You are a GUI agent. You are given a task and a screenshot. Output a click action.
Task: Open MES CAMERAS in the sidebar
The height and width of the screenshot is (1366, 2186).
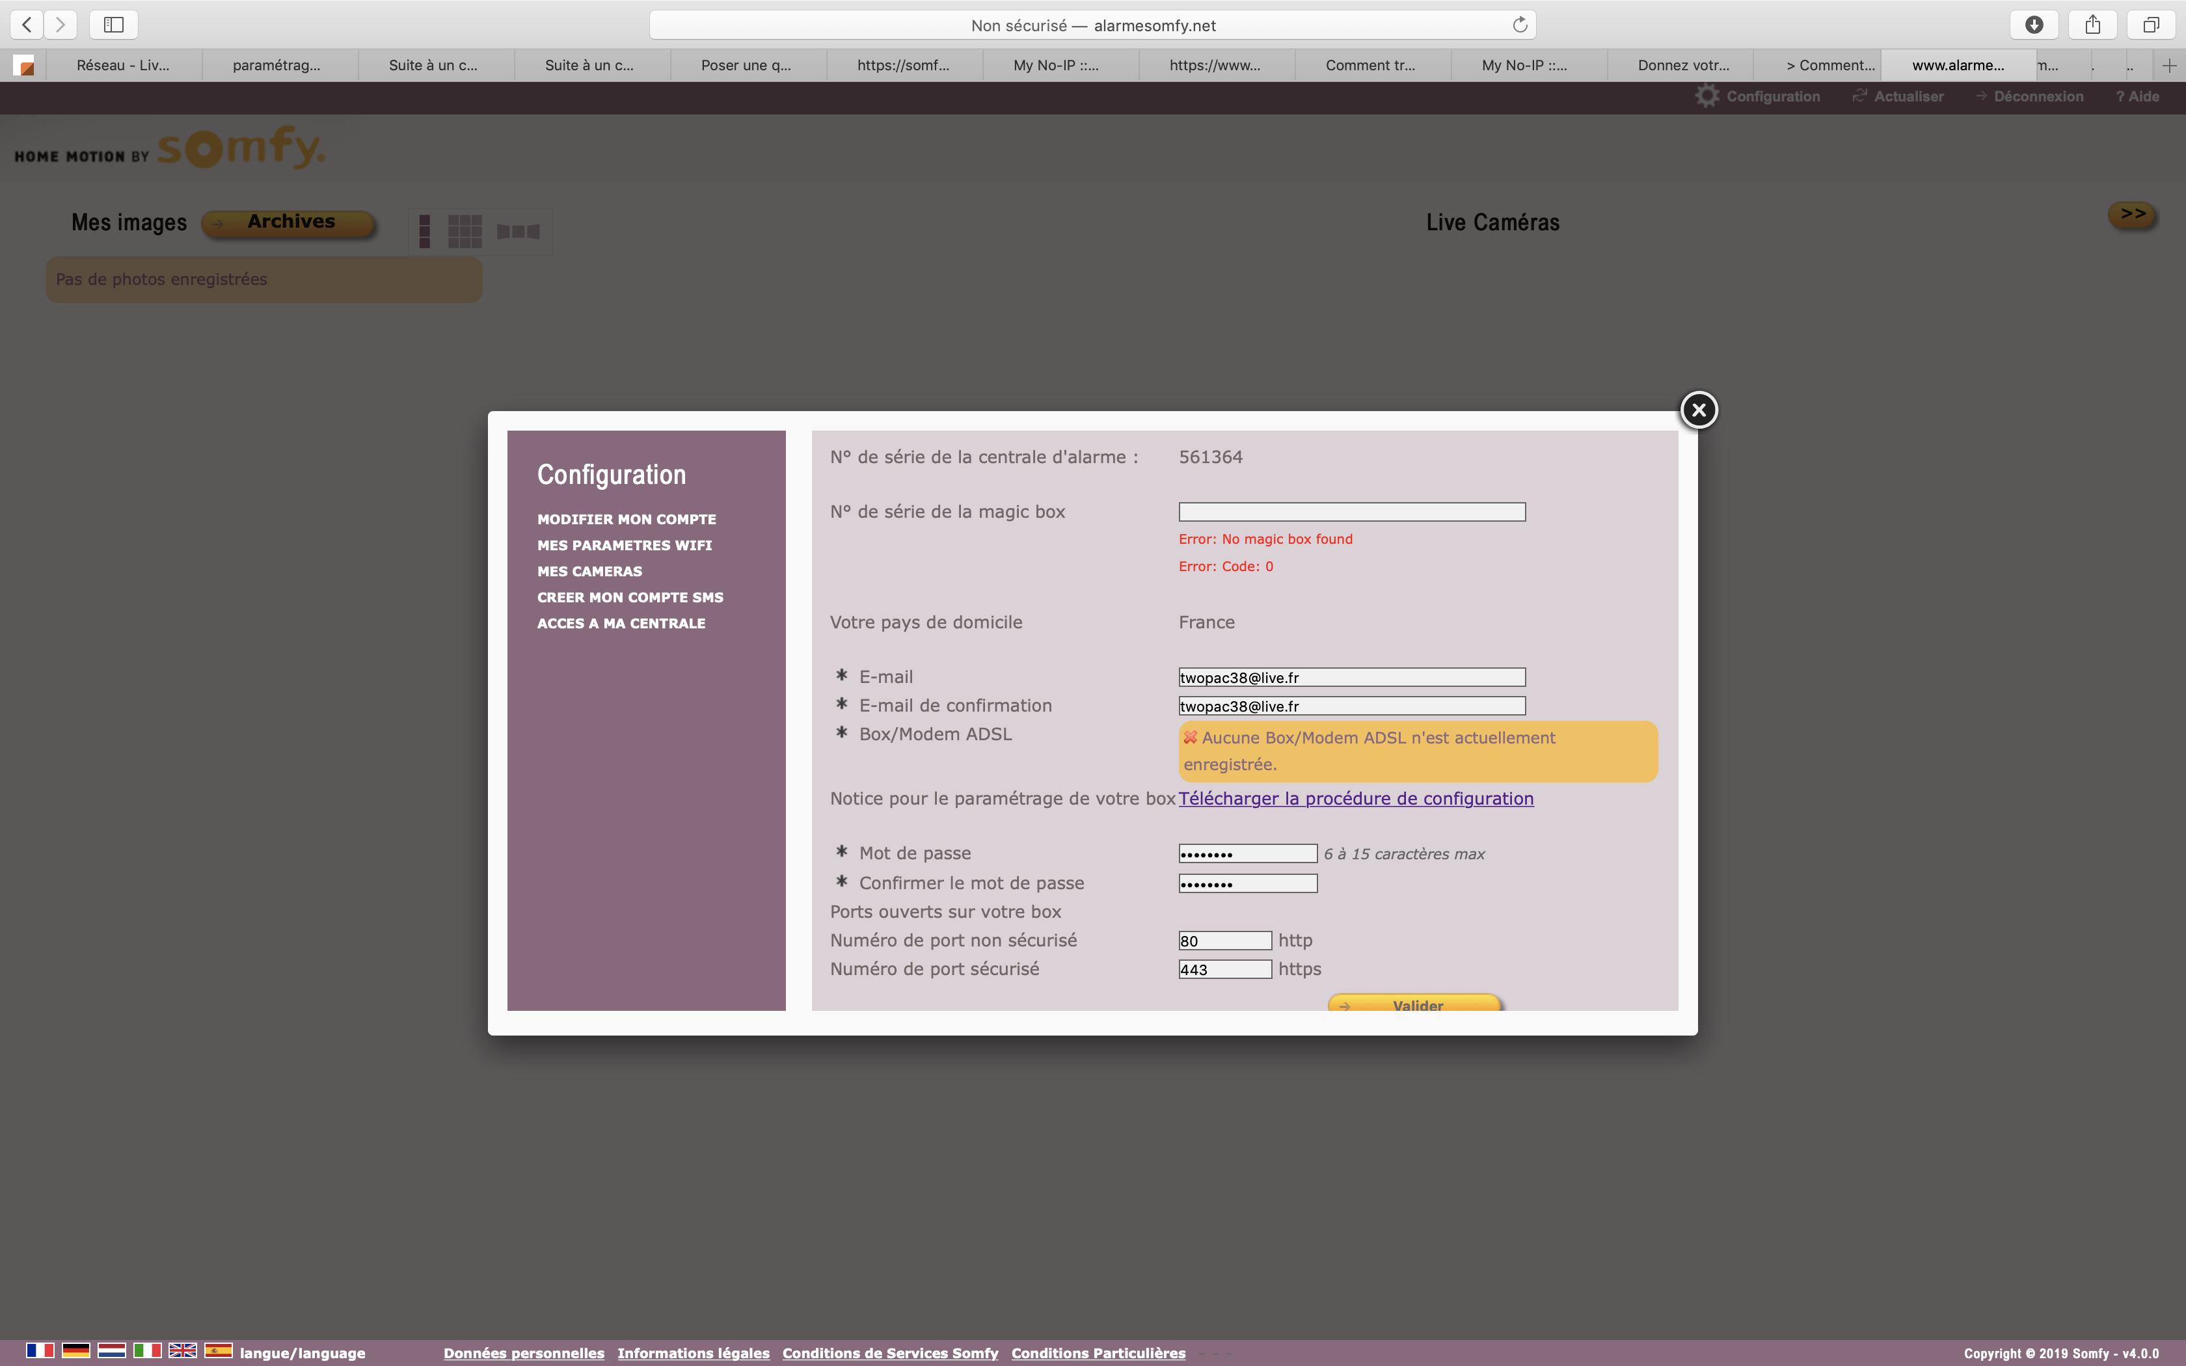589,571
